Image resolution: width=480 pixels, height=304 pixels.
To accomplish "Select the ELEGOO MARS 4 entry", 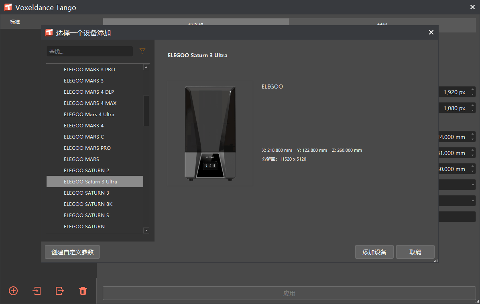I will tap(95, 126).
